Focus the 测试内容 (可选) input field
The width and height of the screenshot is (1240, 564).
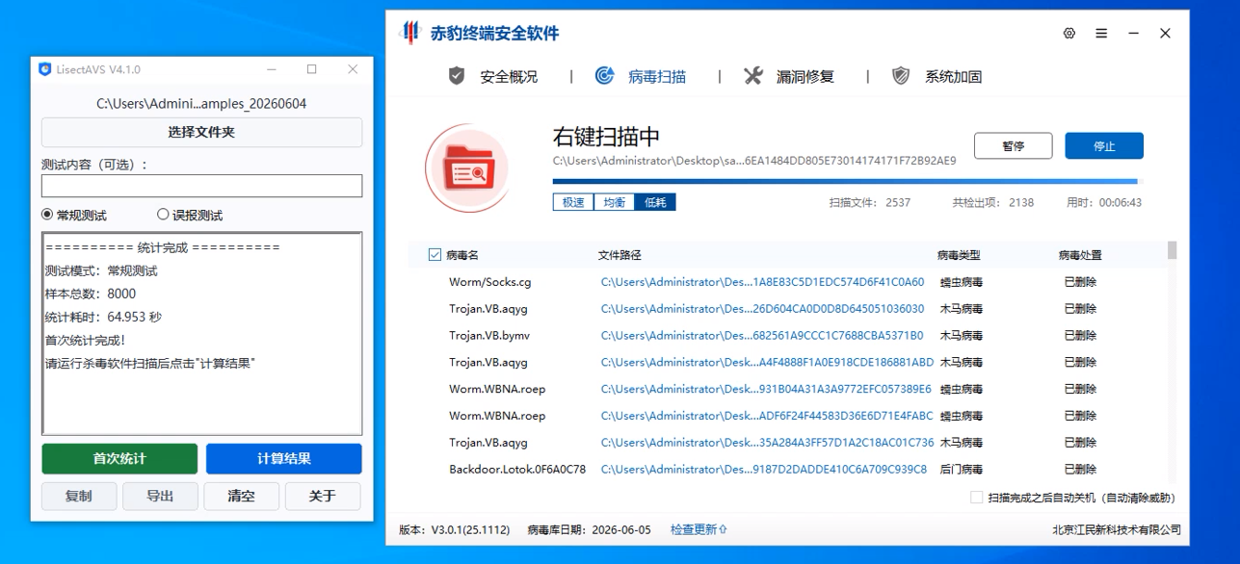pos(201,186)
